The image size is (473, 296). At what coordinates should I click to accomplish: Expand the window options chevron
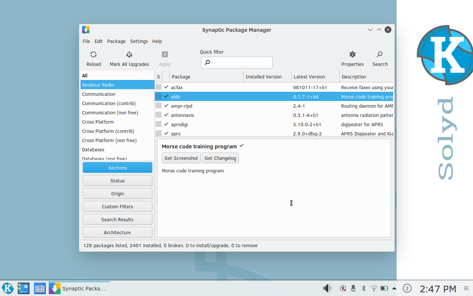[x=370, y=30]
